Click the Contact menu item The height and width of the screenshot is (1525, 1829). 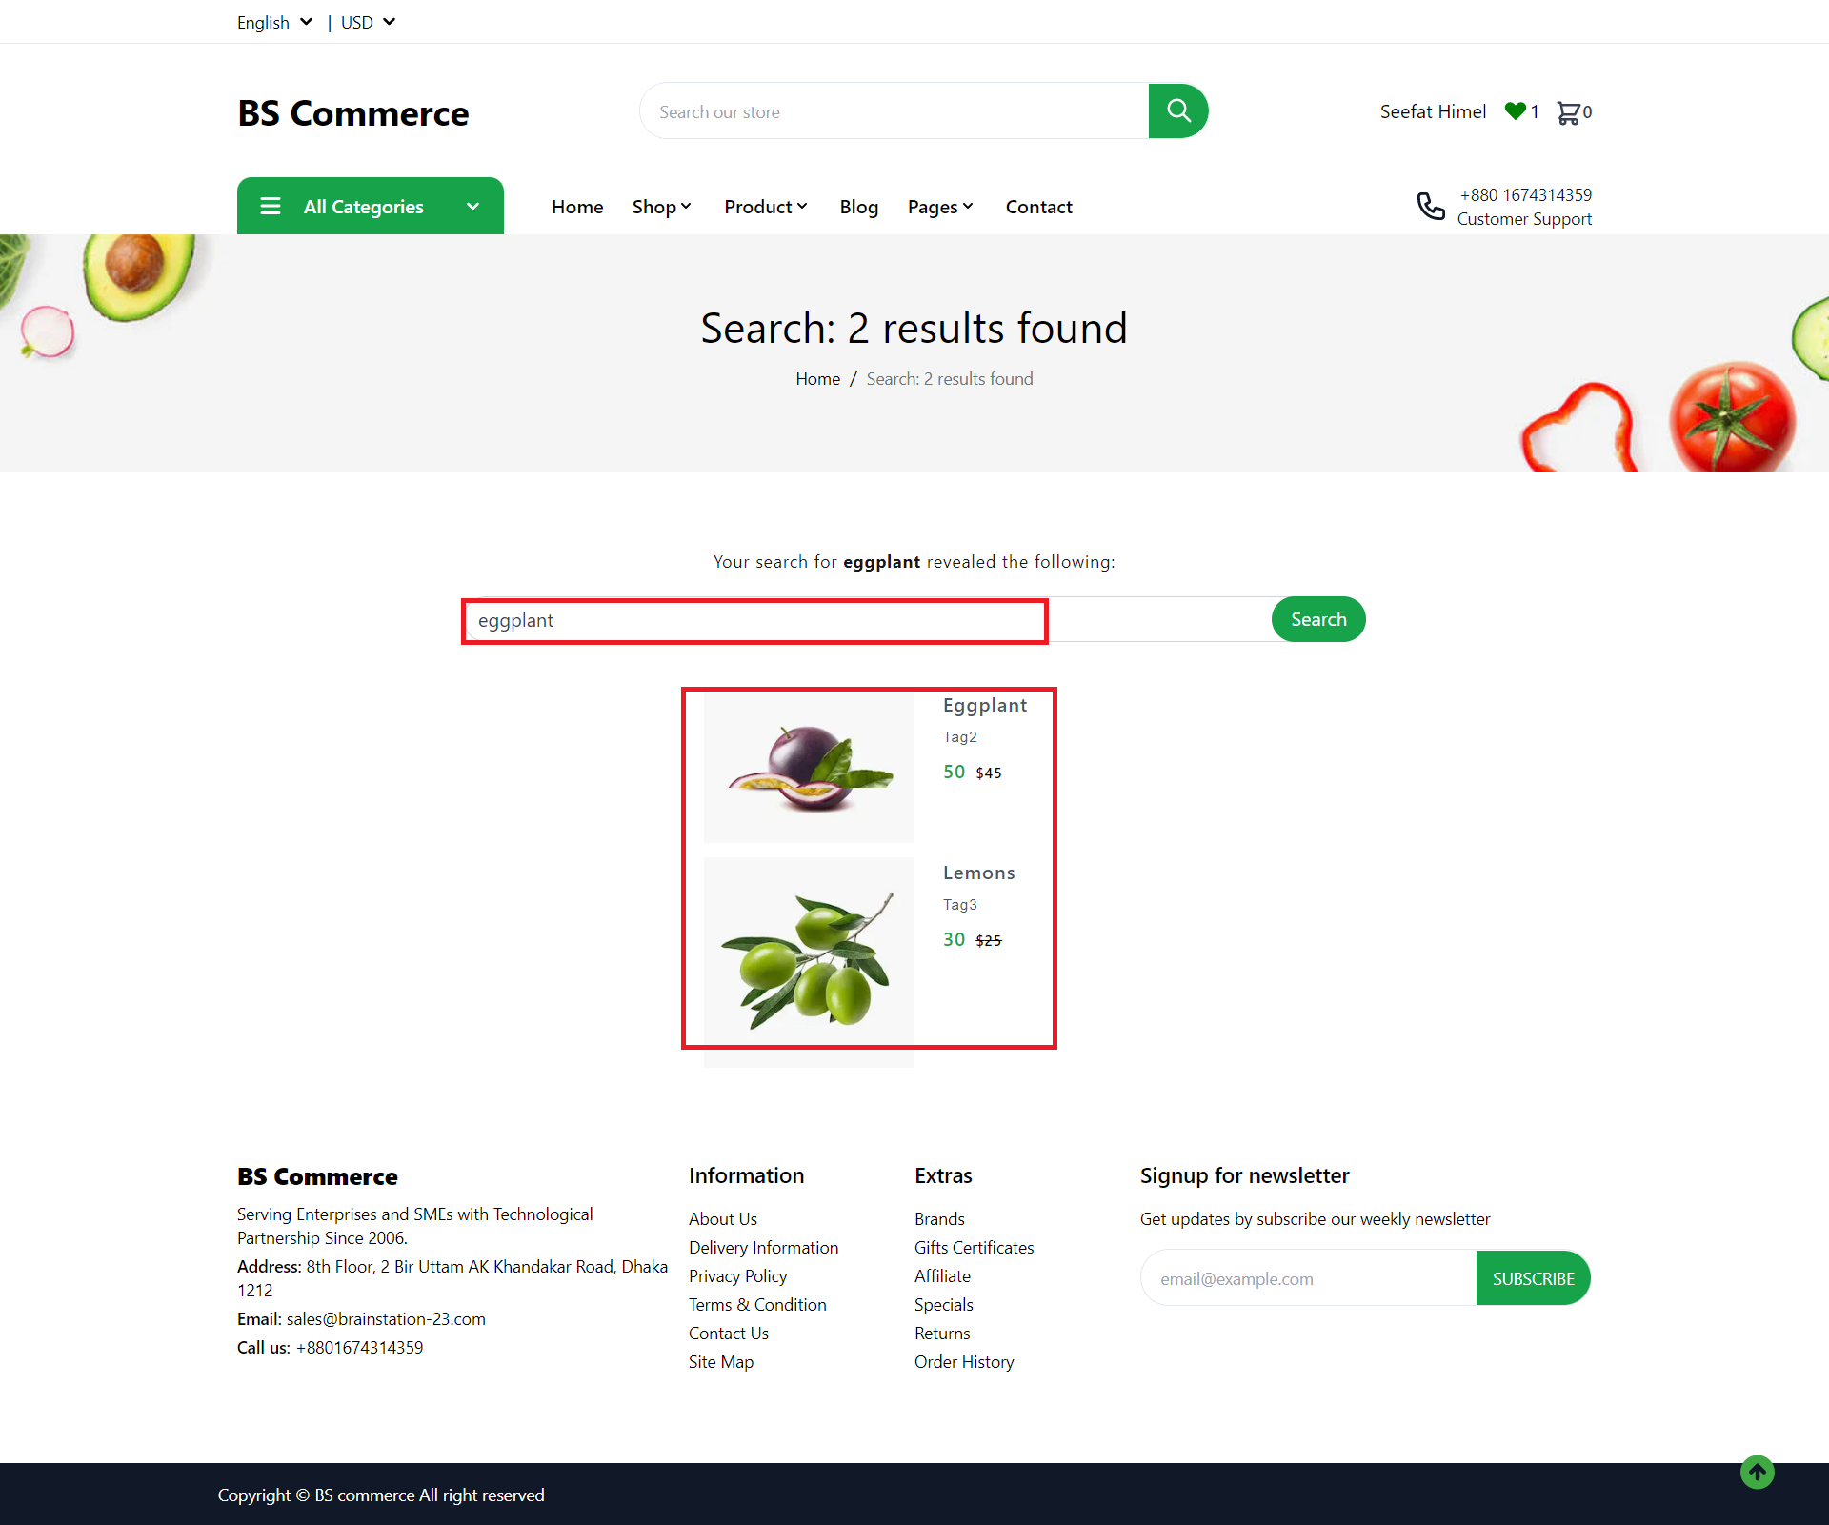(x=1039, y=207)
